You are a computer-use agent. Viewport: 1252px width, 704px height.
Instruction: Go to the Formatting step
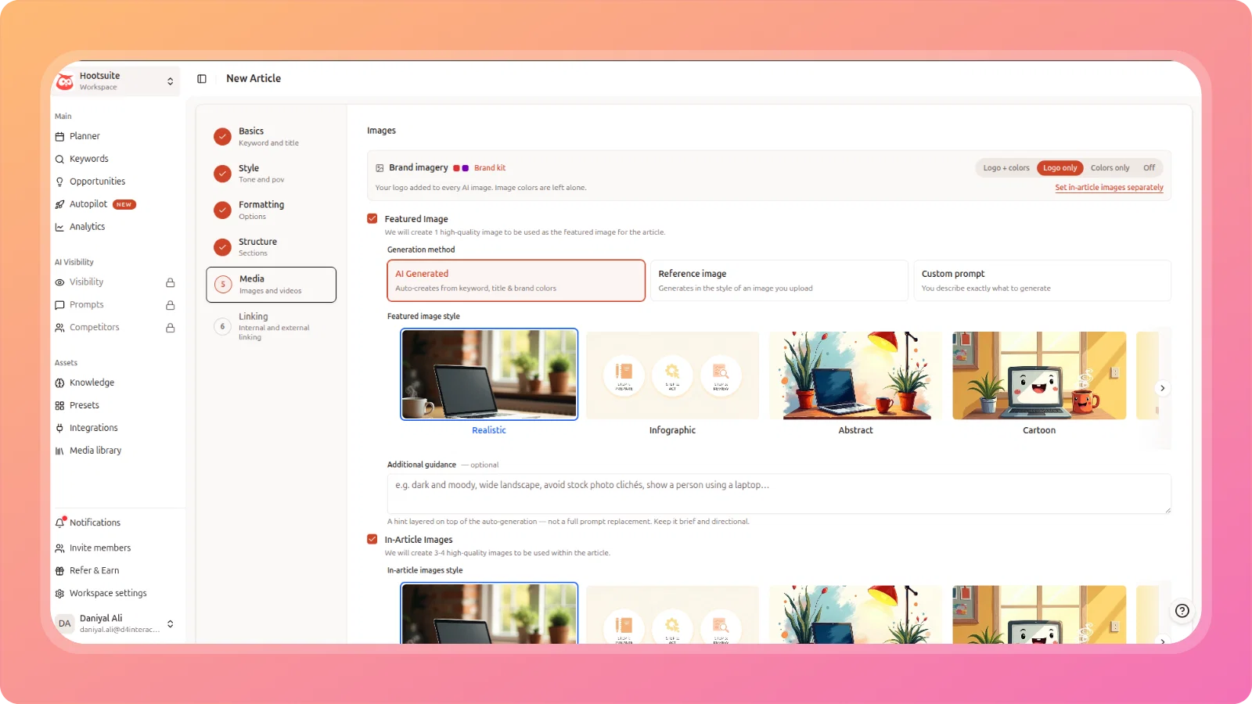pyautogui.click(x=271, y=210)
